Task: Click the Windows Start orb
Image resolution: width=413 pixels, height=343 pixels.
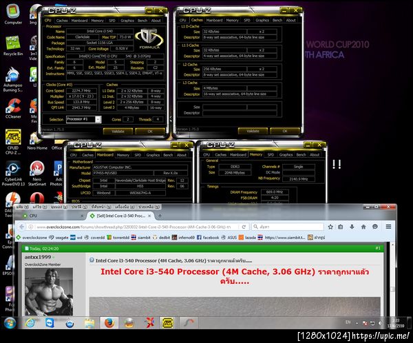Action: tap(10, 323)
